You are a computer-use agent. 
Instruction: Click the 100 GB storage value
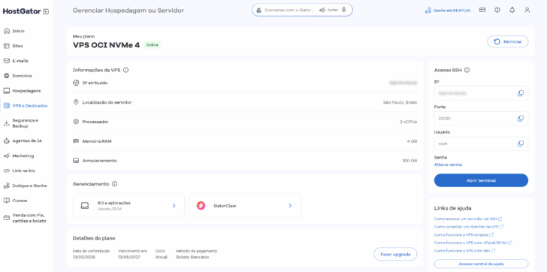coord(409,161)
